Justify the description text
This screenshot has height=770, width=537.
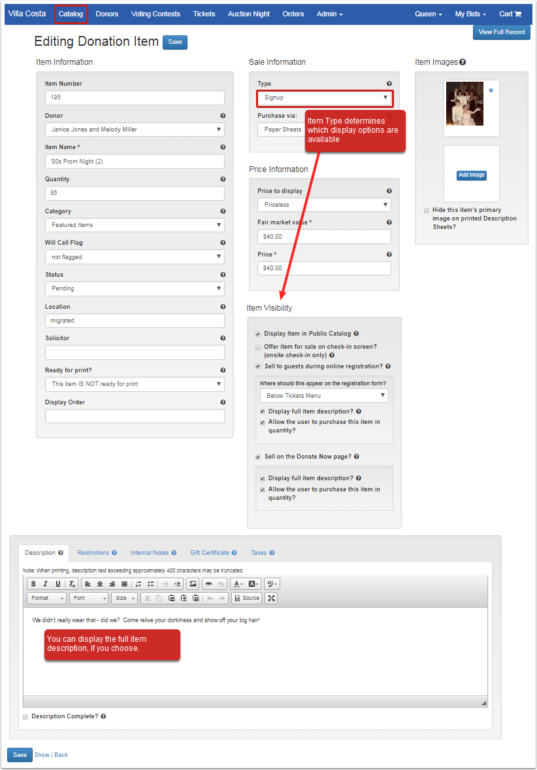125,584
